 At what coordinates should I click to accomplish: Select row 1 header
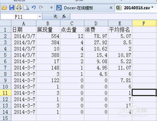pyautogui.click(x=5, y=30)
